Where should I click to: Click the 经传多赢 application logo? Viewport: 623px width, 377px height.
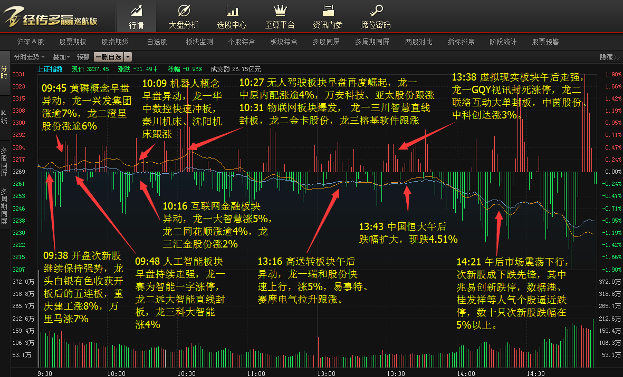click(x=51, y=17)
